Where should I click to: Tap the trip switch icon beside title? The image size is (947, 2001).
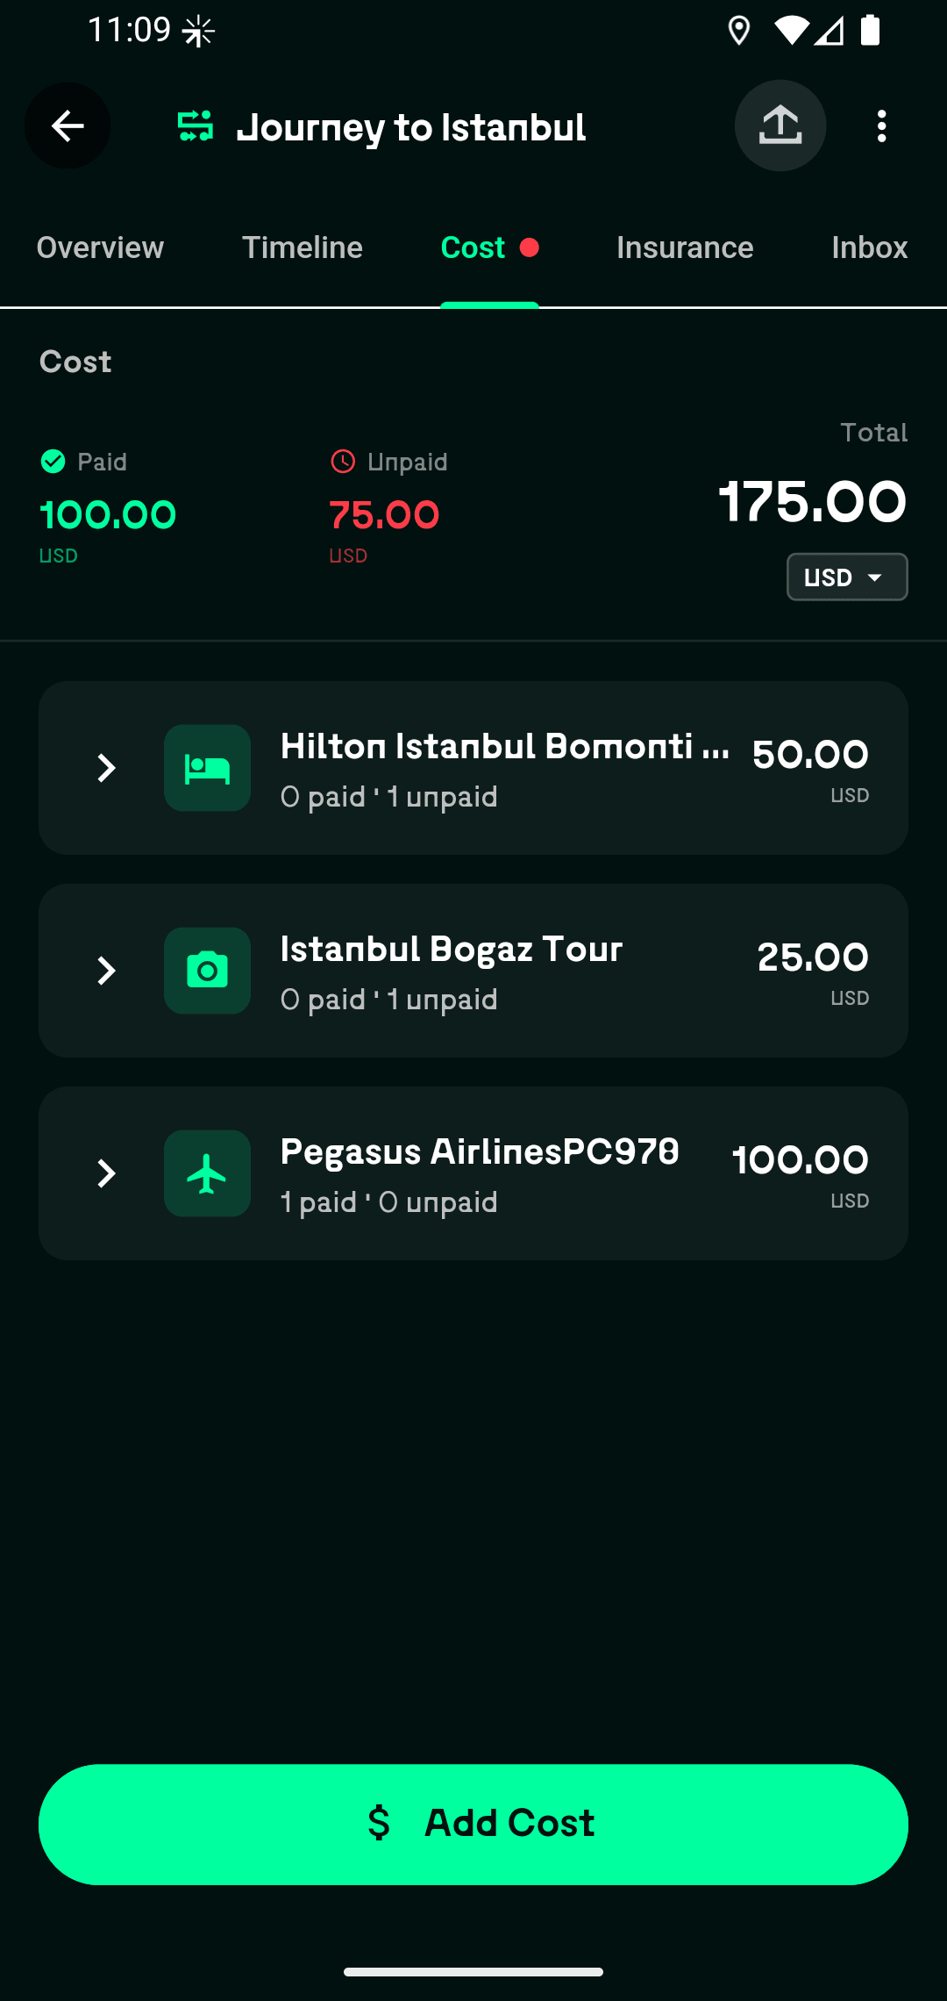coord(196,126)
